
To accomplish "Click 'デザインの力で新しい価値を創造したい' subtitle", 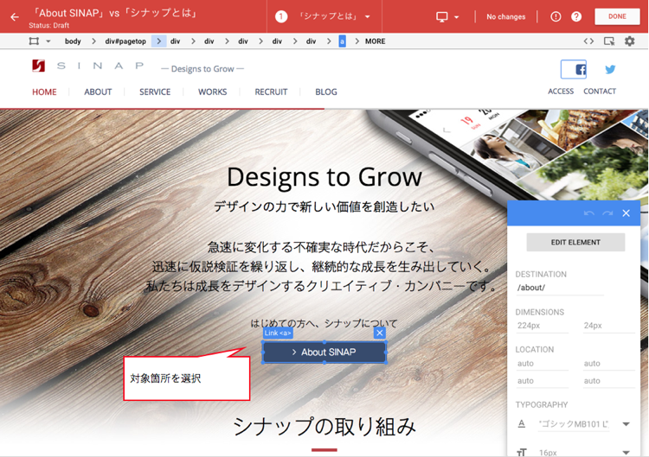I will [324, 206].
